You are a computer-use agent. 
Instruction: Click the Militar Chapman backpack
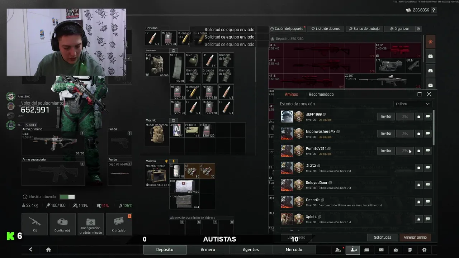pyautogui.click(x=157, y=134)
